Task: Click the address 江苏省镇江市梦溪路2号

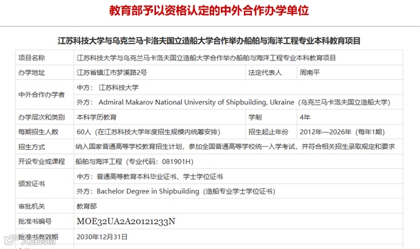Action: (x=112, y=73)
